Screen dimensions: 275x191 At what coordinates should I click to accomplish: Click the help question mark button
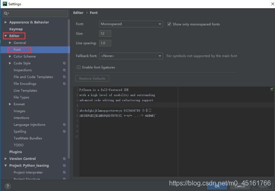(7, 186)
